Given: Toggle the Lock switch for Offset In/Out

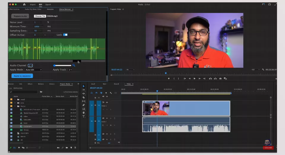Looking at the screenshot, I should point(65,35).
